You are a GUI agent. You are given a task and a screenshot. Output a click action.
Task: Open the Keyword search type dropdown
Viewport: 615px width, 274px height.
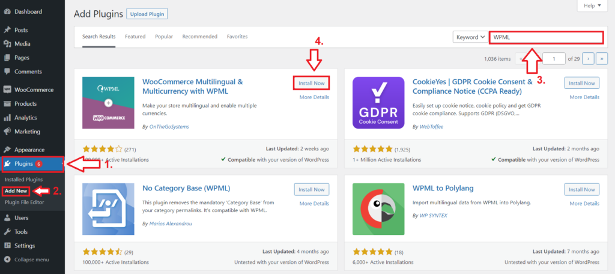click(x=471, y=37)
